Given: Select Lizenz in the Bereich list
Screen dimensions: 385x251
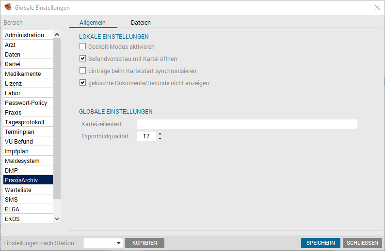Looking at the screenshot, I should tap(28, 84).
